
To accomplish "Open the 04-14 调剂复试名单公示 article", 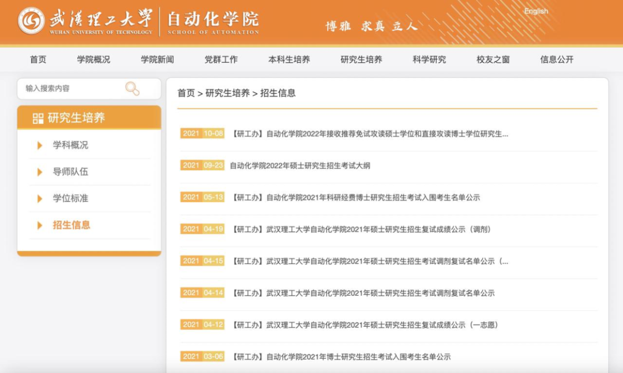I will pos(362,293).
